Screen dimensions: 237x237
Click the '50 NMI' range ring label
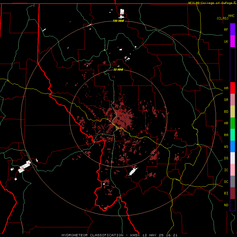(x=118, y=70)
